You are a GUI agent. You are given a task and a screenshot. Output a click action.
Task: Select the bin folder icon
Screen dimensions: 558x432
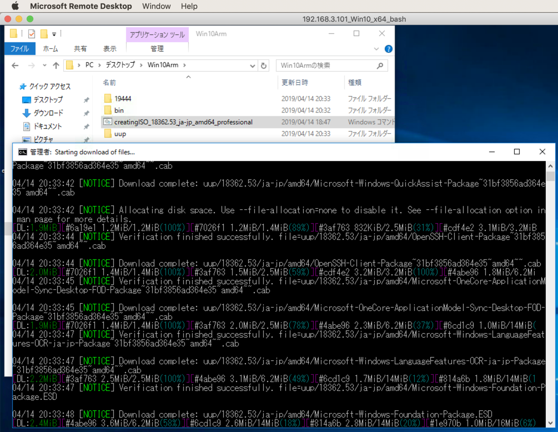point(108,110)
